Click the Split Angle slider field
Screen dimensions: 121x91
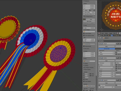coord(106,87)
